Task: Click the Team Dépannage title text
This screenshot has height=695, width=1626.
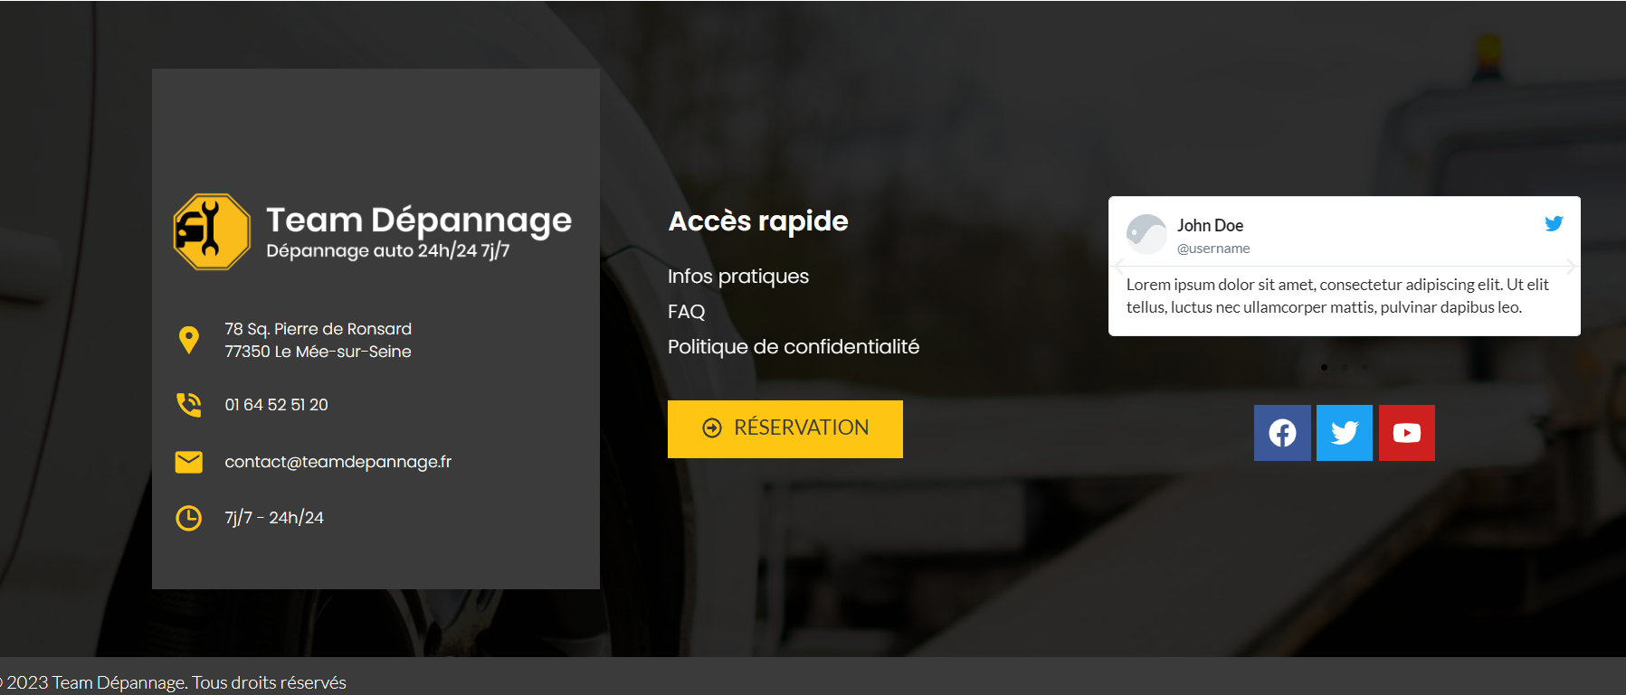Action: [x=419, y=221]
